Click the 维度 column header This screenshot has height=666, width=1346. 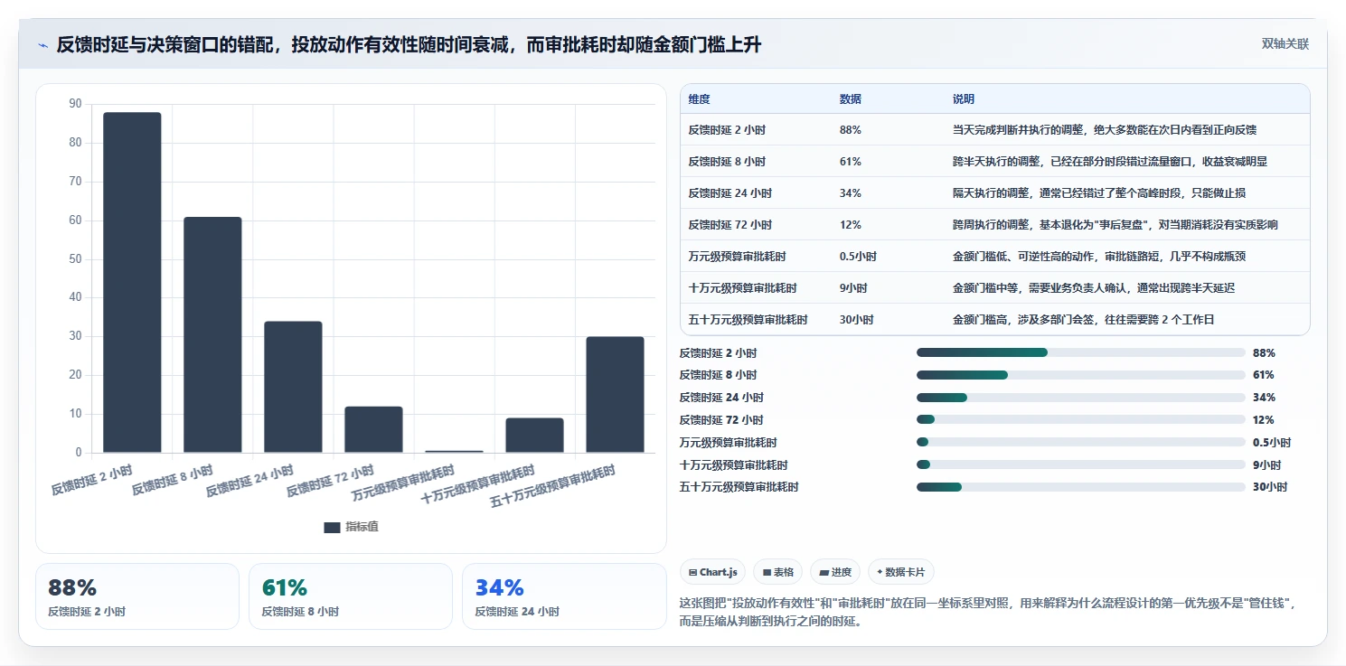(x=699, y=99)
